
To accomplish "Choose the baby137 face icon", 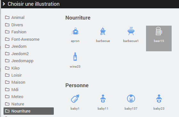I will pos(131,99).
